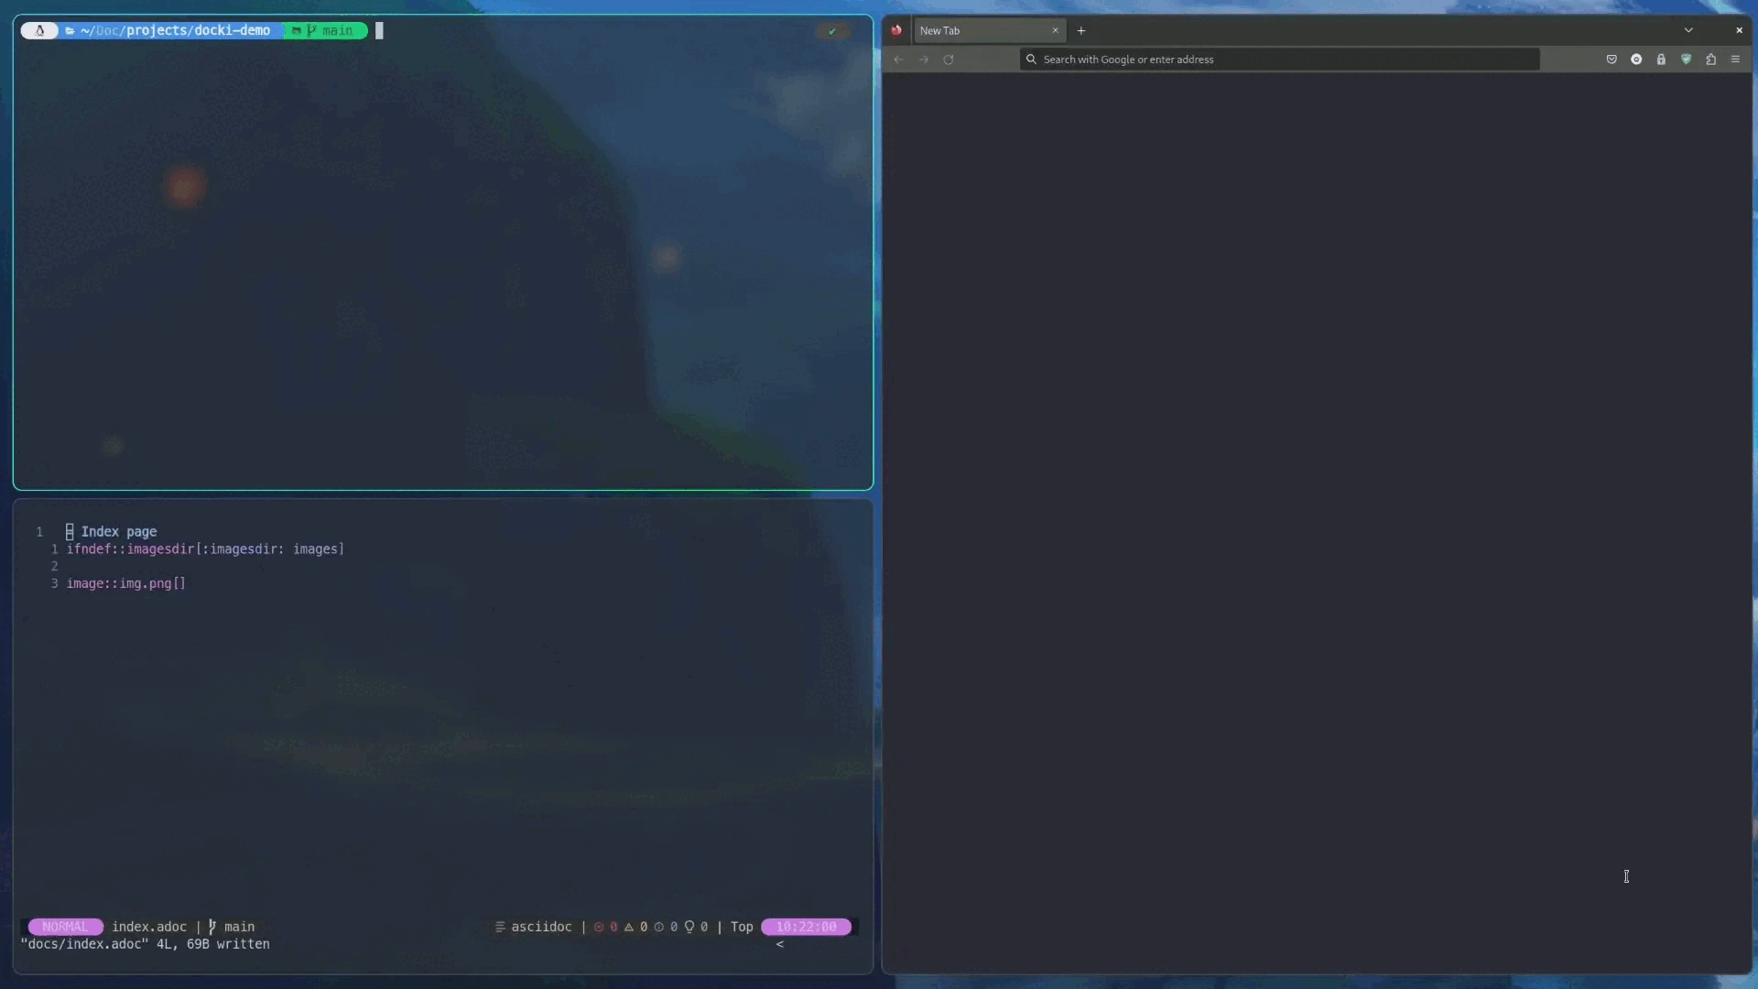Image resolution: width=1758 pixels, height=989 pixels.
Task: Open the all-tabs list chevron
Action: pos(1689,30)
